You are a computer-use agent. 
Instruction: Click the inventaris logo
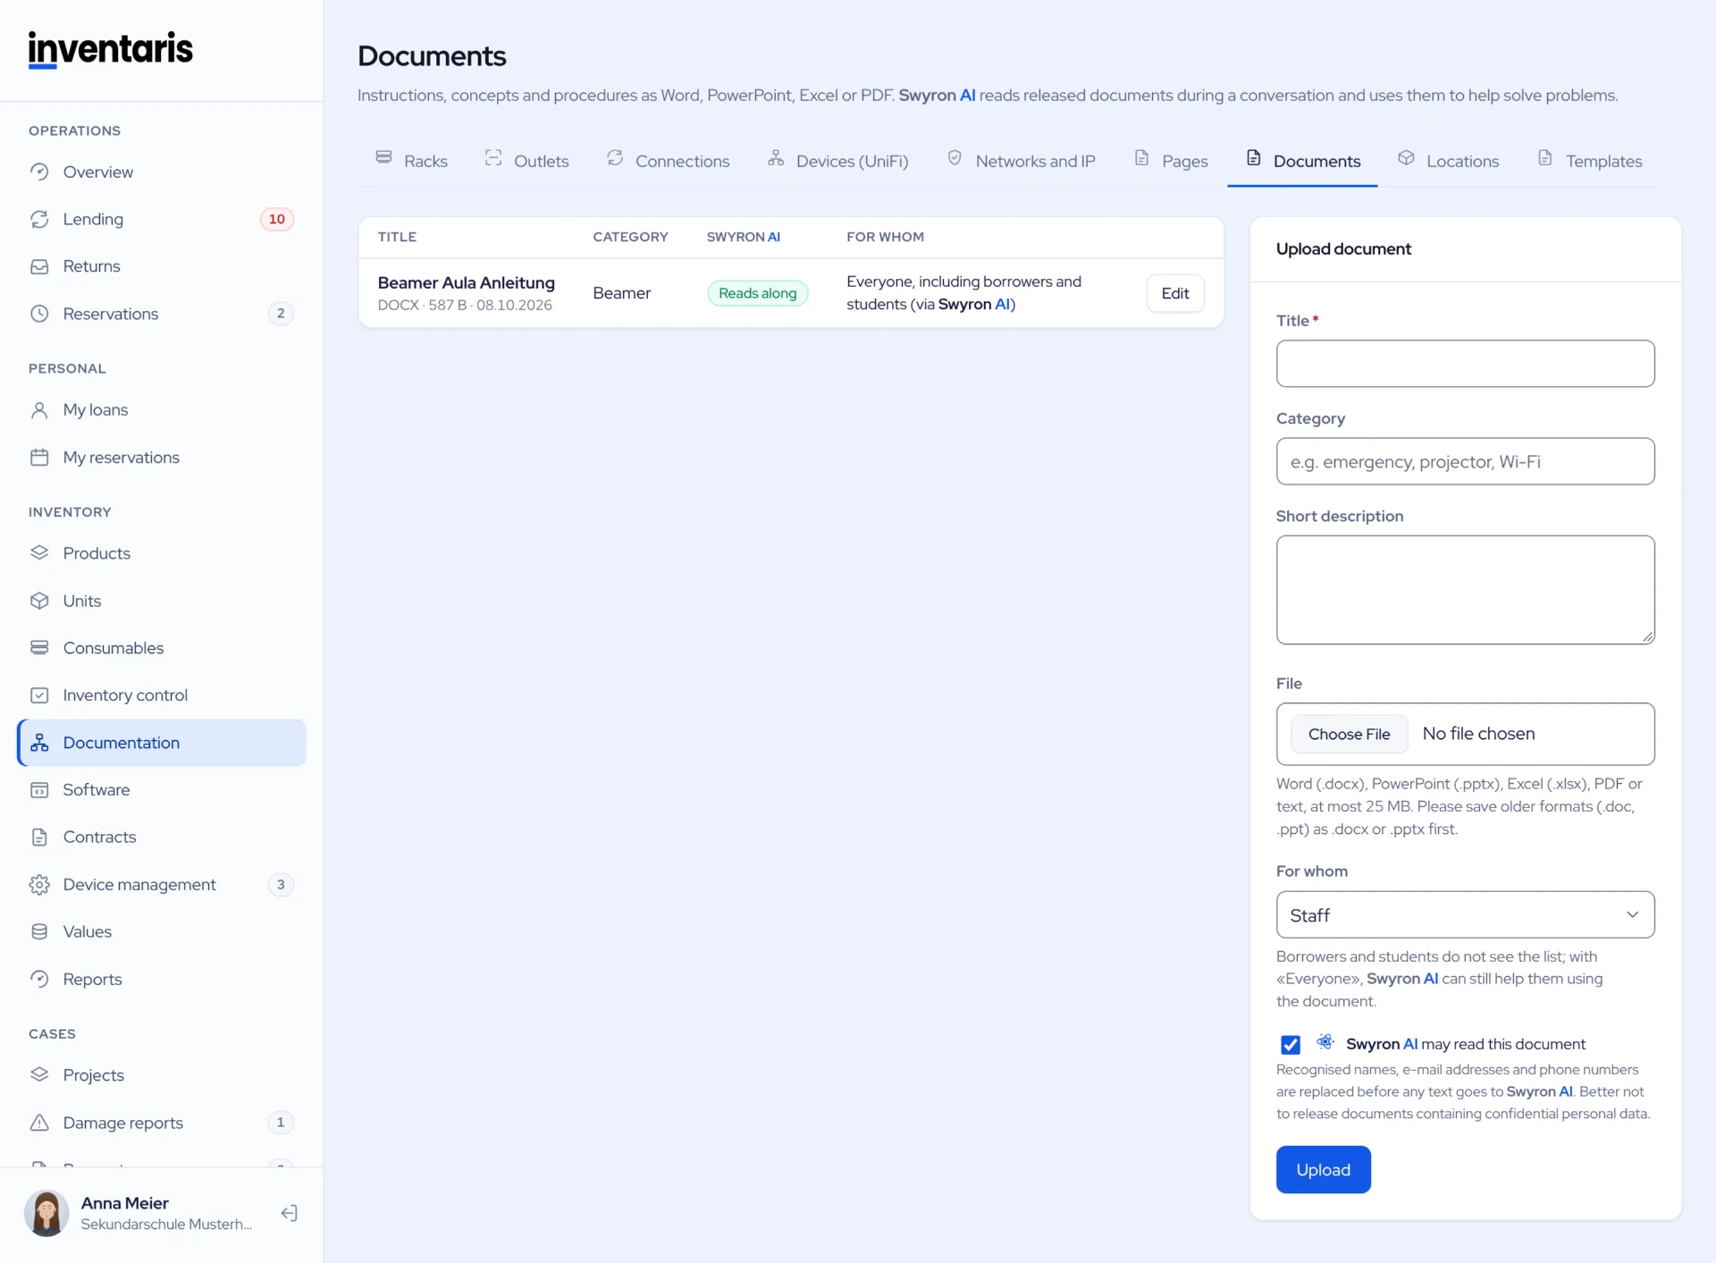[x=111, y=50]
